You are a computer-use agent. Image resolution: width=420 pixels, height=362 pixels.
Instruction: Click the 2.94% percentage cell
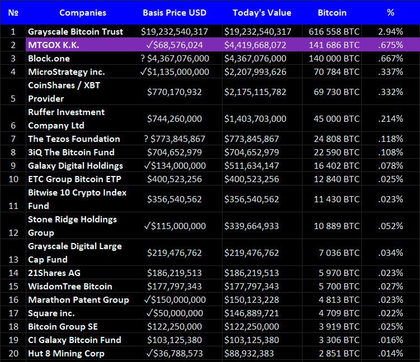click(x=390, y=32)
